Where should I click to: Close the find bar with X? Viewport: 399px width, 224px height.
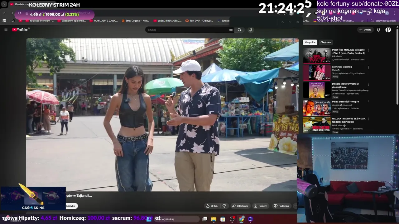point(297,22)
